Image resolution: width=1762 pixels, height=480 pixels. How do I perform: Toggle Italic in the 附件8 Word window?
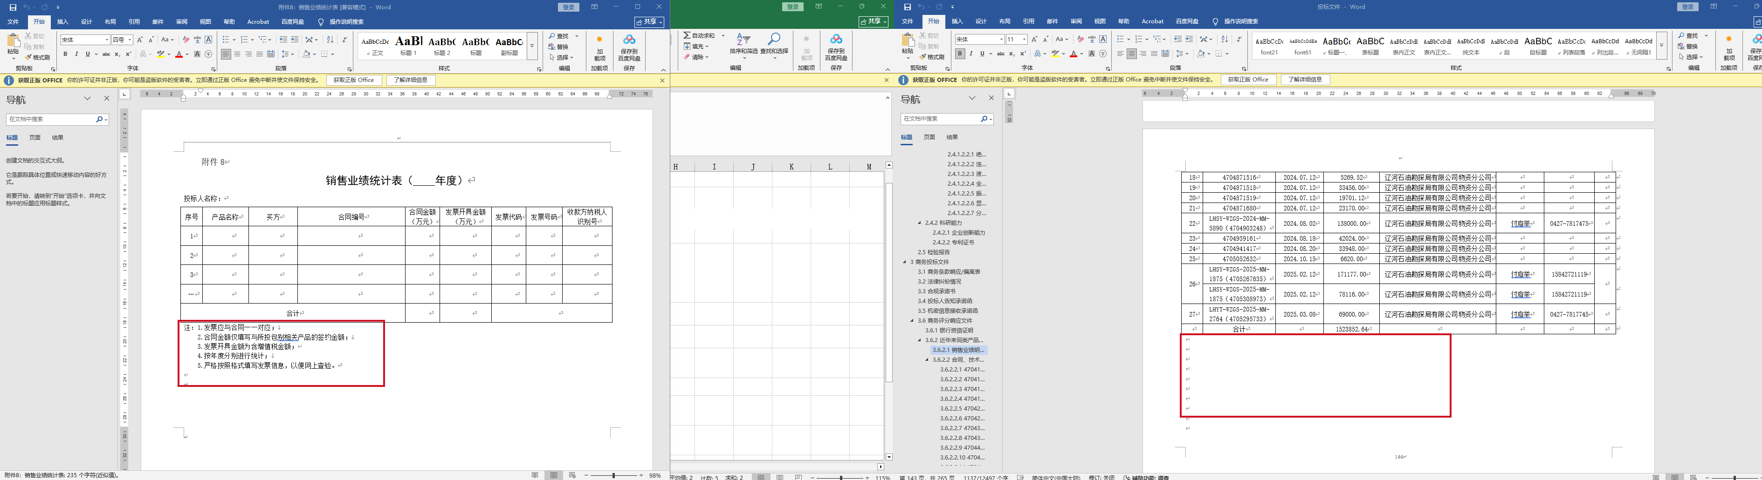[x=76, y=54]
